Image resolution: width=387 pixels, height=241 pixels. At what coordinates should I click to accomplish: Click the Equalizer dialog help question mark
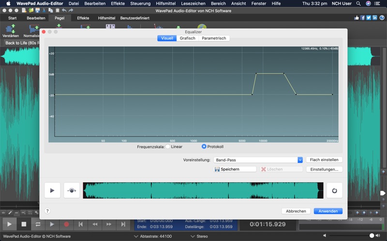tap(47, 211)
